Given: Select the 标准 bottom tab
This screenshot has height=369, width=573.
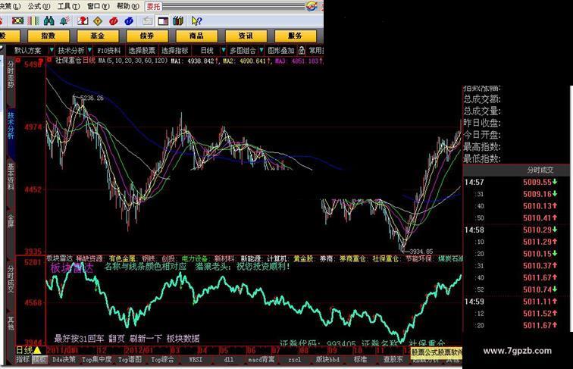Looking at the screenshot, I should click(x=360, y=359).
